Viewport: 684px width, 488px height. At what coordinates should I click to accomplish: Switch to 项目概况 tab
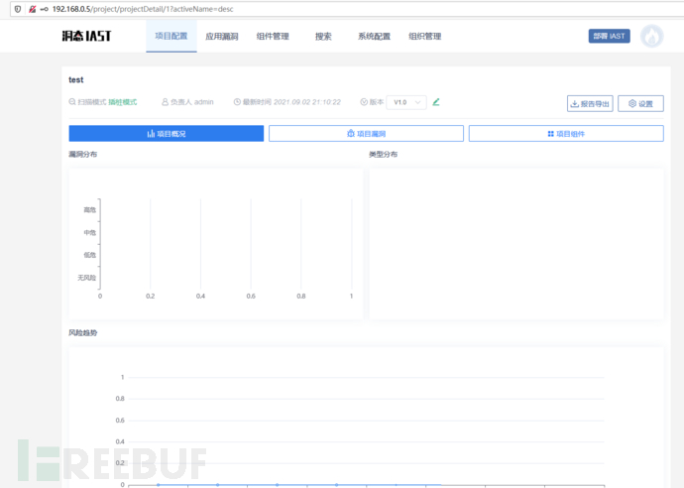coord(166,133)
